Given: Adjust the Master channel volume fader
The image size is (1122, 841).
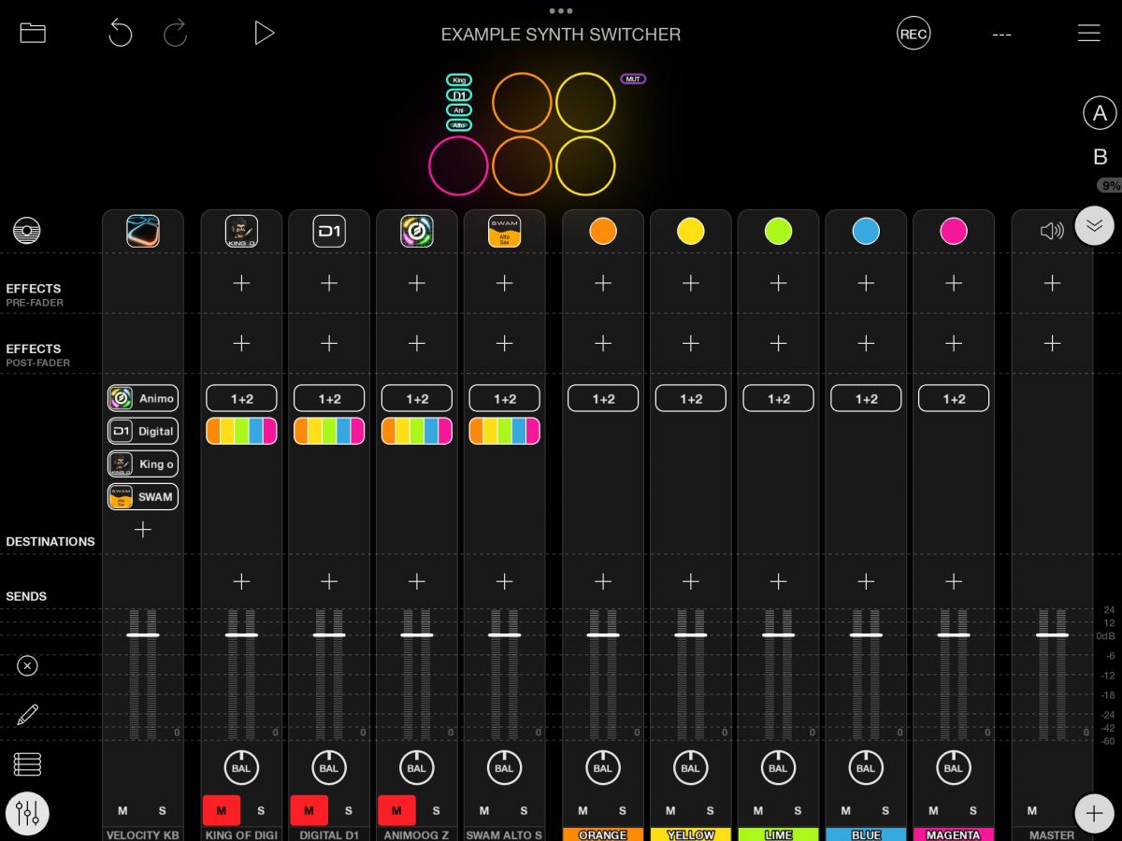Looking at the screenshot, I should coord(1051,634).
